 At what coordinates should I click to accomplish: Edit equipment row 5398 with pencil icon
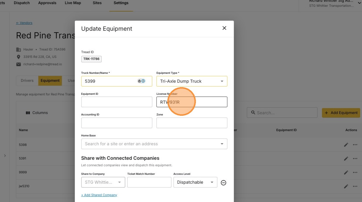[x=346, y=145]
